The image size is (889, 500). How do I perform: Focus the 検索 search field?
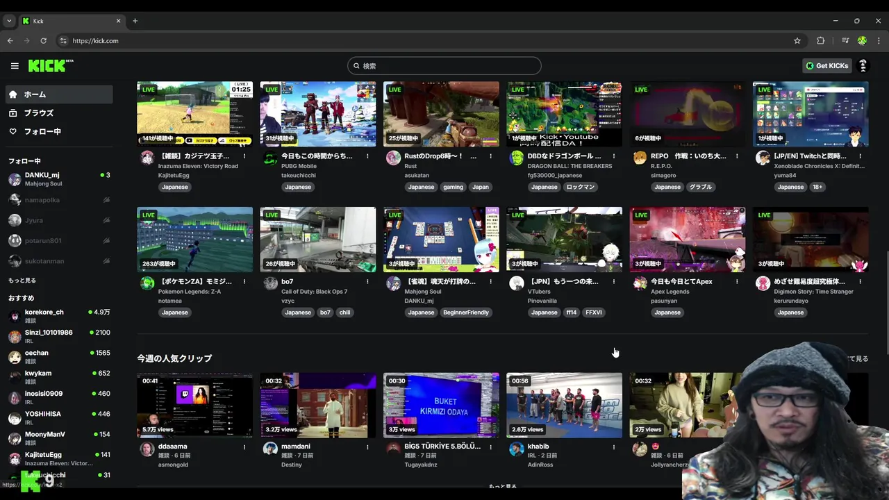click(x=444, y=66)
